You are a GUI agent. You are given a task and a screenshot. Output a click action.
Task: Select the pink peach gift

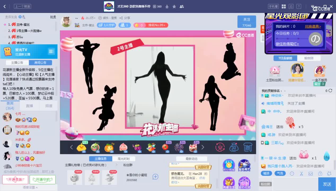pos(123,147)
